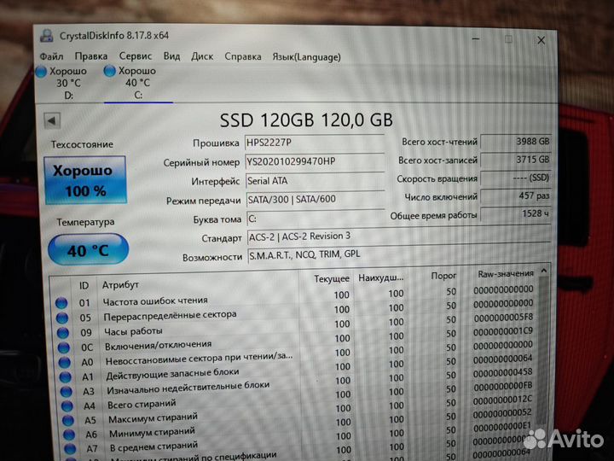Click the Хорошо status circle for disk C:

point(110,71)
